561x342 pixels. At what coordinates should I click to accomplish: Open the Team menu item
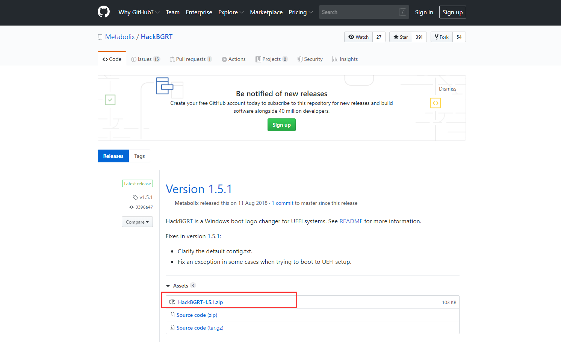173,12
